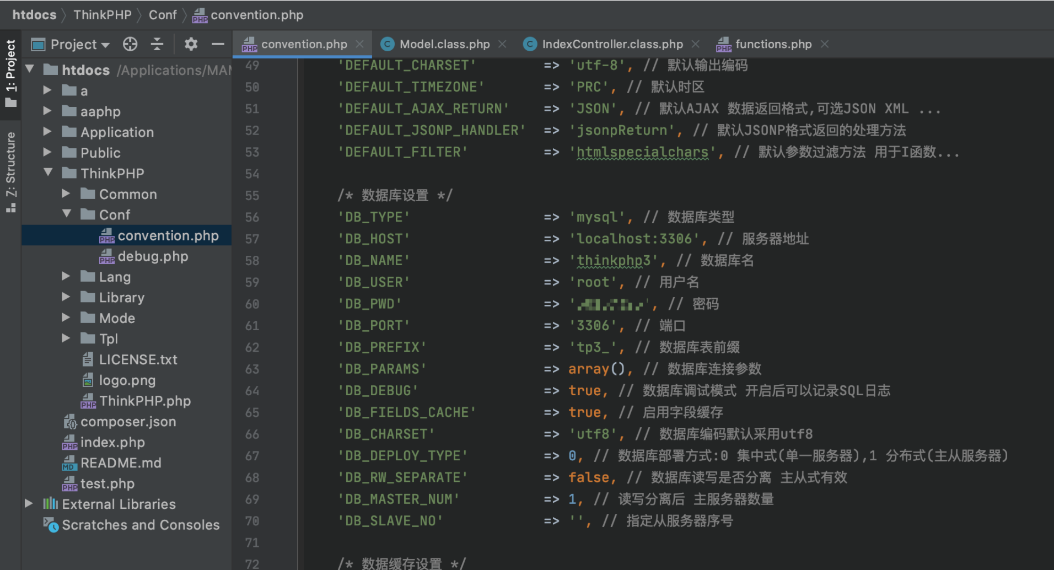The image size is (1054, 570).
Task: Expand External Libraries node
Action: point(29,504)
